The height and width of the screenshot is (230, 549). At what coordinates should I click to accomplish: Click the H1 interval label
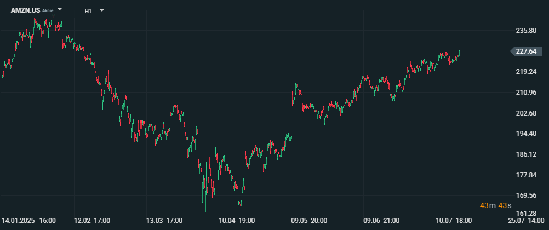point(88,11)
